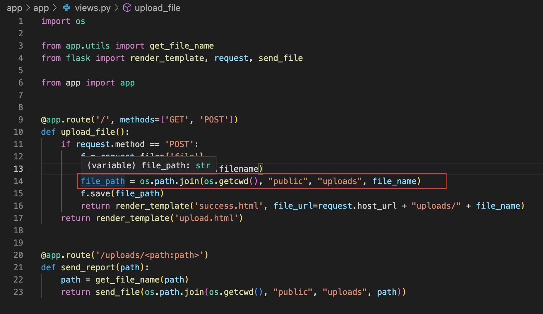This screenshot has width=543, height=314.
Task: Click the 'upload.html' string literal
Action: click(207, 218)
